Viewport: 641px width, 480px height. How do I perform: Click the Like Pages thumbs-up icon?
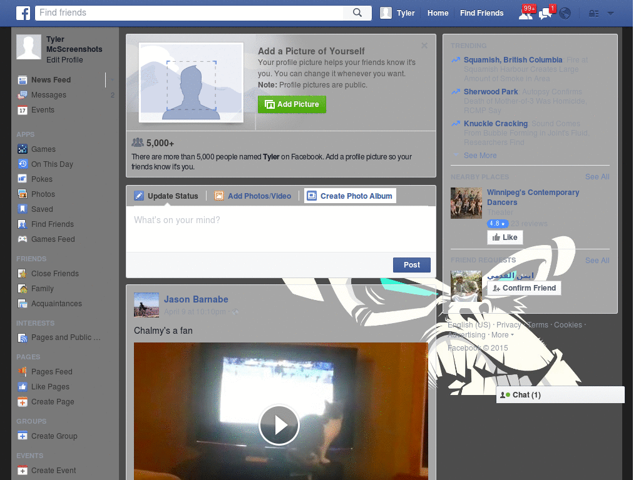23,386
